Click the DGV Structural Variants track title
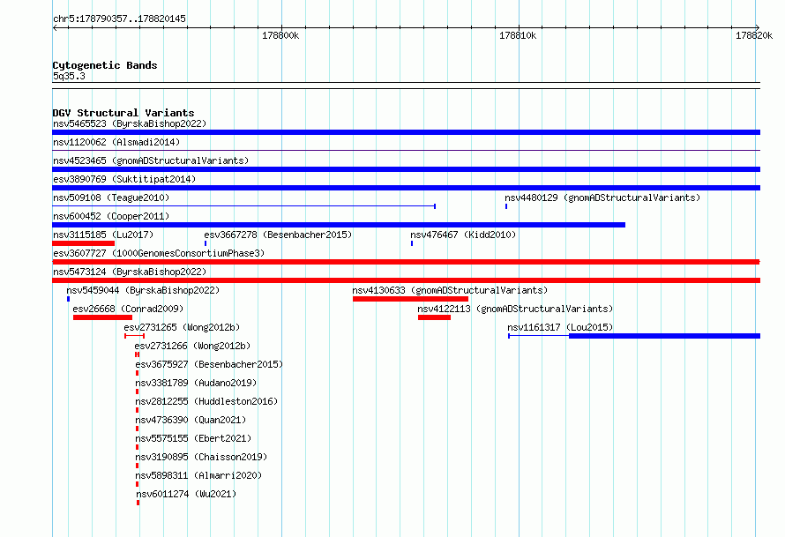Viewport: 785px width, 537px height. click(123, 113)
